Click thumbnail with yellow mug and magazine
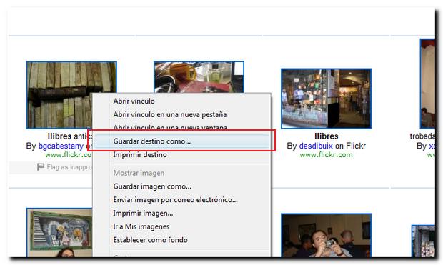443x265 pixels. pos(199,77)
